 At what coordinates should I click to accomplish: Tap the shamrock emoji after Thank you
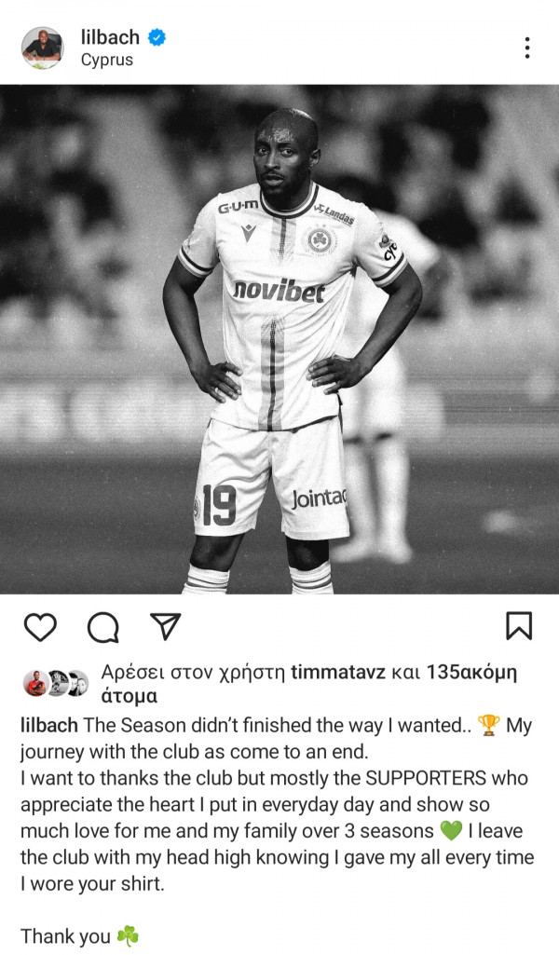point(128,936)
